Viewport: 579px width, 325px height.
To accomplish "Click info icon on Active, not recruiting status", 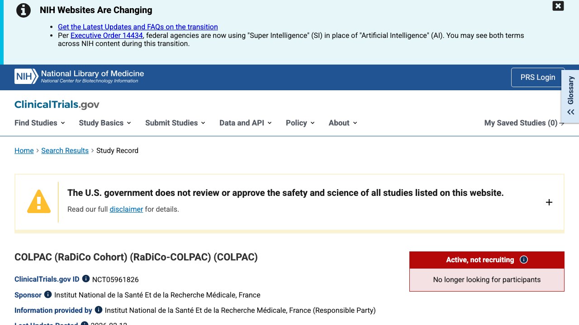I will pos(524,260).
